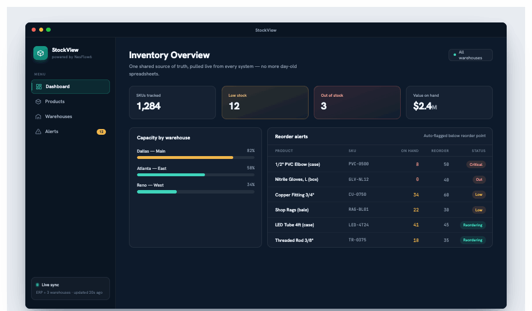Click the StockView cube logo icon
This screenshot has height=311, width=532.
(40, 54)
